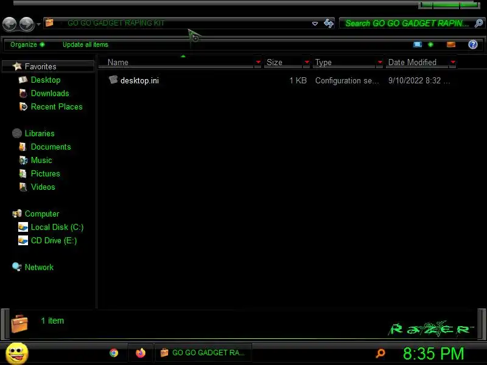The width and height of the screenshot is (487, 365).
Task: Click the 1 KB size cell
Action: 298,81
